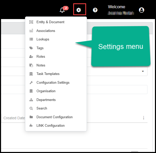Go to Organisation settings
The image size is (156, 153).
coord(46,91)
